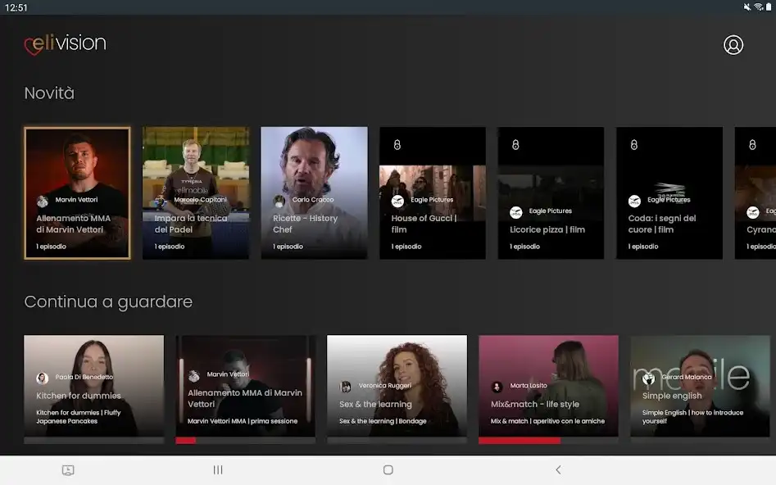
Task: Click Carlo Cracco's avatar icon
Action: tap(279, 201)
